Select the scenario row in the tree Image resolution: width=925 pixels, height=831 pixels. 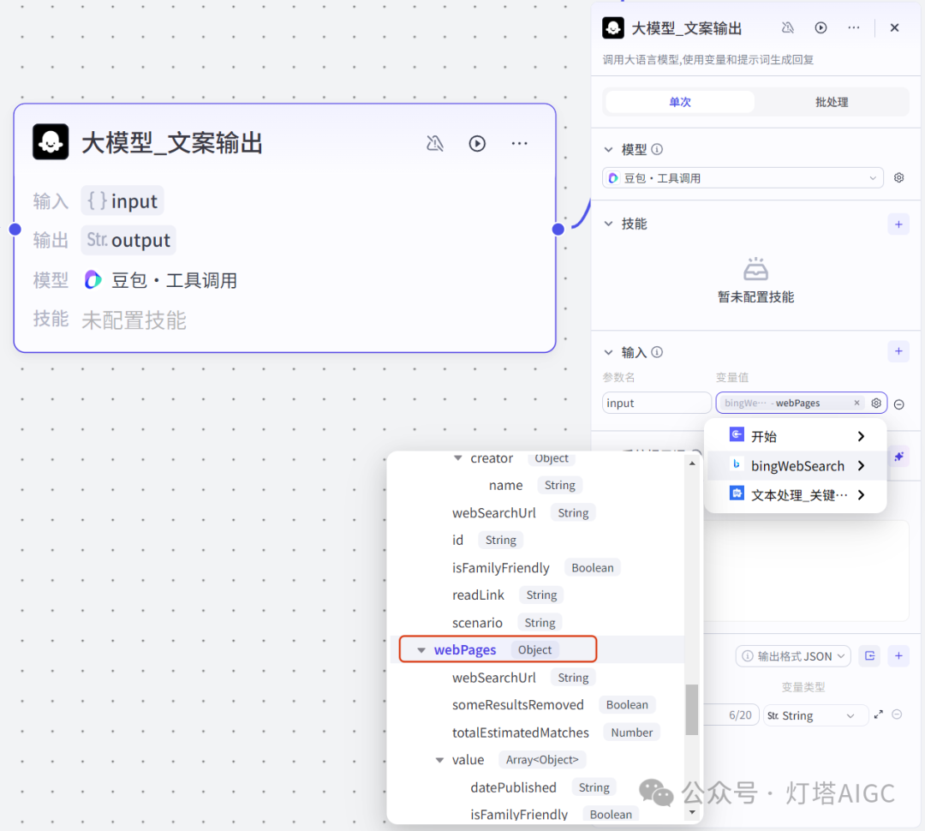tap(535, 623)
